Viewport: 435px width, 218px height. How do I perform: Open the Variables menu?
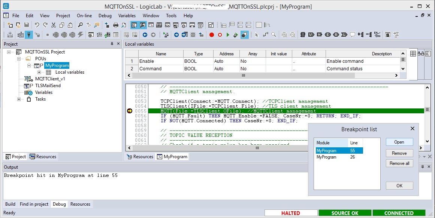pyautogui.click(x=127, y=16)
